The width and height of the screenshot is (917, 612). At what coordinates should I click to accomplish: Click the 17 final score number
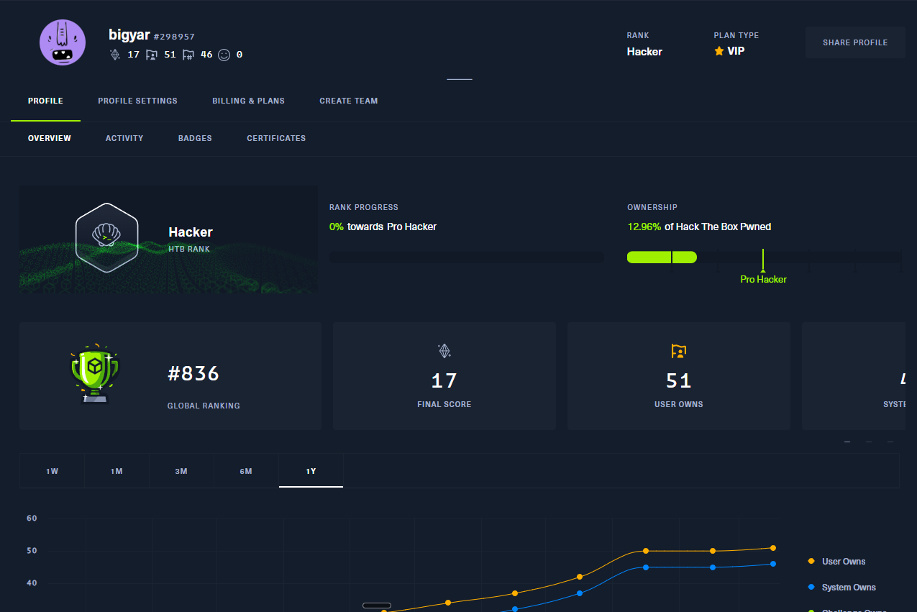click(444, 380)
